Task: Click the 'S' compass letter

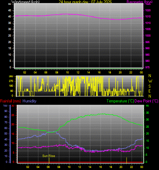Action: pyautogui.click(x=150, y=86)
